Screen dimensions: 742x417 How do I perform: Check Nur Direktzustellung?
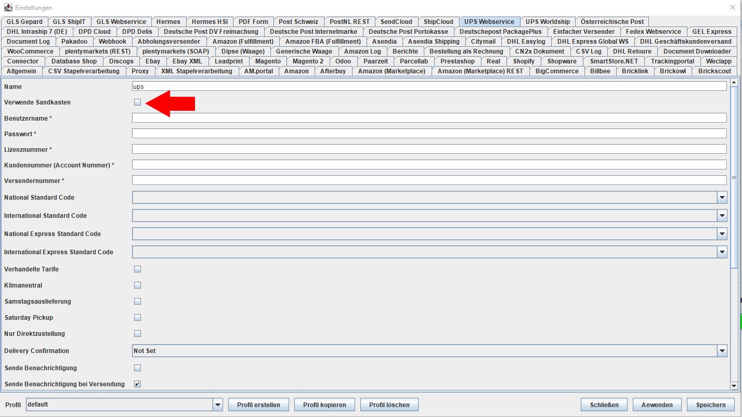tap(137, 334)
